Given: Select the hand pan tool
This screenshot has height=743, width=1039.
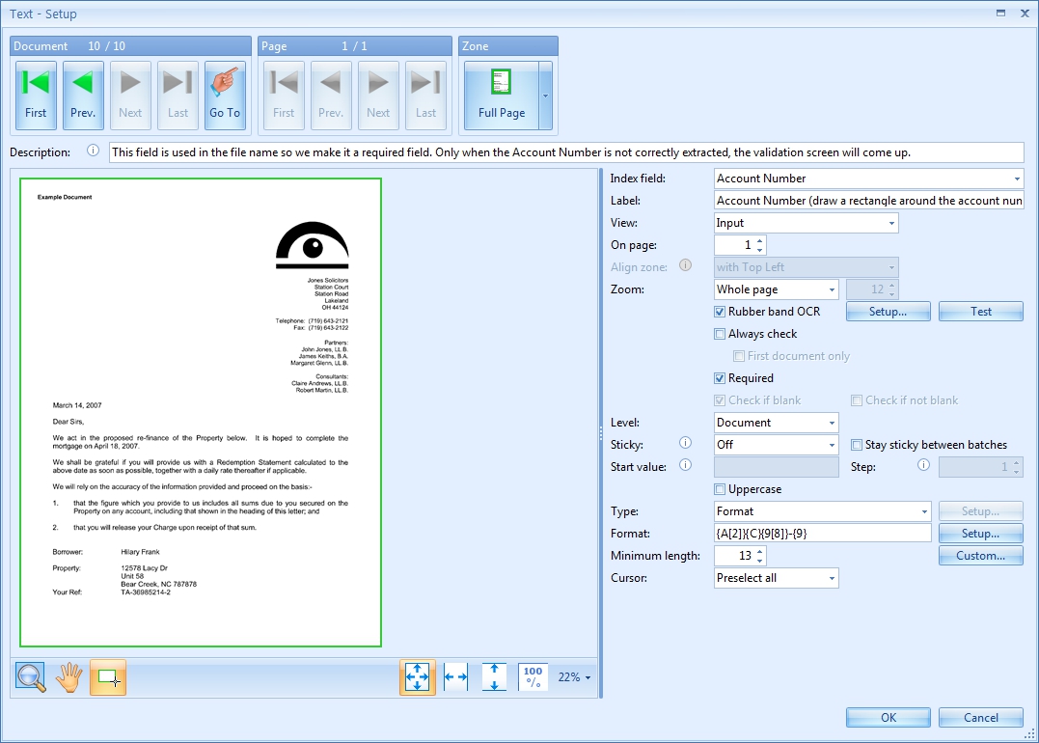Looking at the screenshot, I should click(x=68, y=677).
